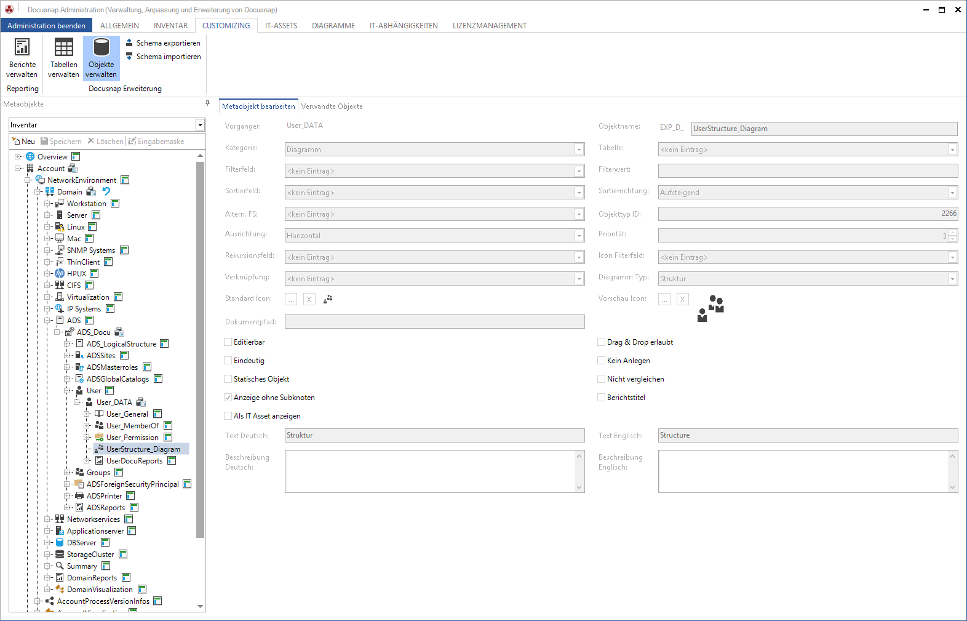Image resolution: width=967 pixels, height=621 pixels.
Task: Click Administration beenden
Action: (x=46, y=26)
